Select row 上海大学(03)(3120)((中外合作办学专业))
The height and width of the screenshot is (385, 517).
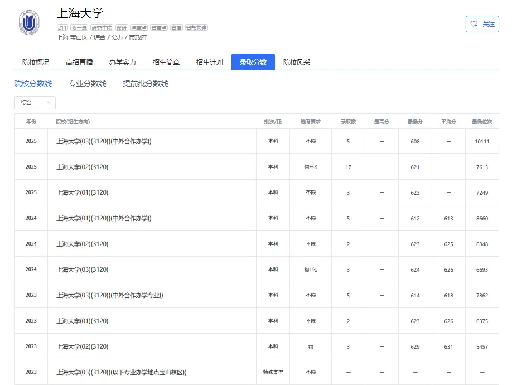coord(257,295)
